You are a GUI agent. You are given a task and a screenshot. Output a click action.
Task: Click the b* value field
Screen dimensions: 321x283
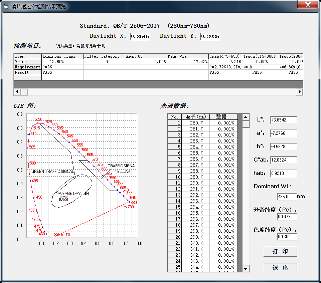coord(283,147)
